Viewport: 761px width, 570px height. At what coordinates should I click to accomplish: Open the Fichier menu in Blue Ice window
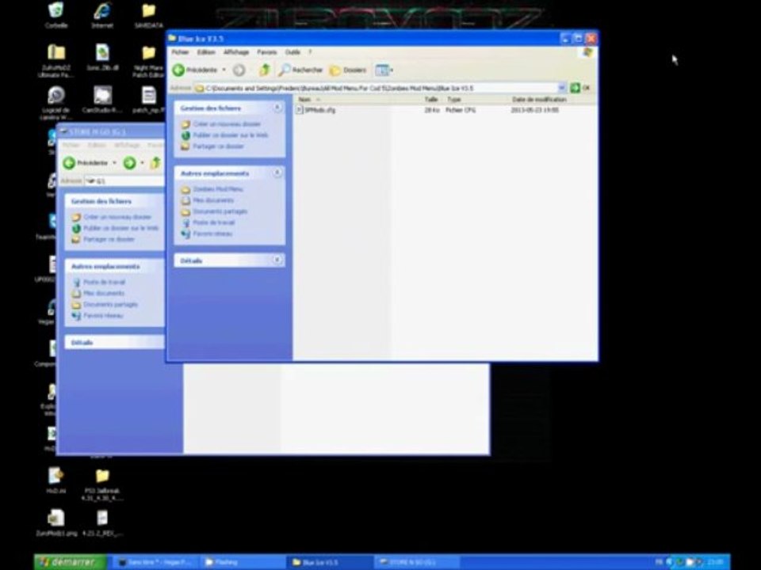(180, 52)
